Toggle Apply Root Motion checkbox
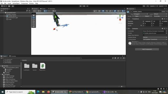Image resolution: width=168 pixels, height=94 pixels. pyautogui.click(x=144, y=35)
